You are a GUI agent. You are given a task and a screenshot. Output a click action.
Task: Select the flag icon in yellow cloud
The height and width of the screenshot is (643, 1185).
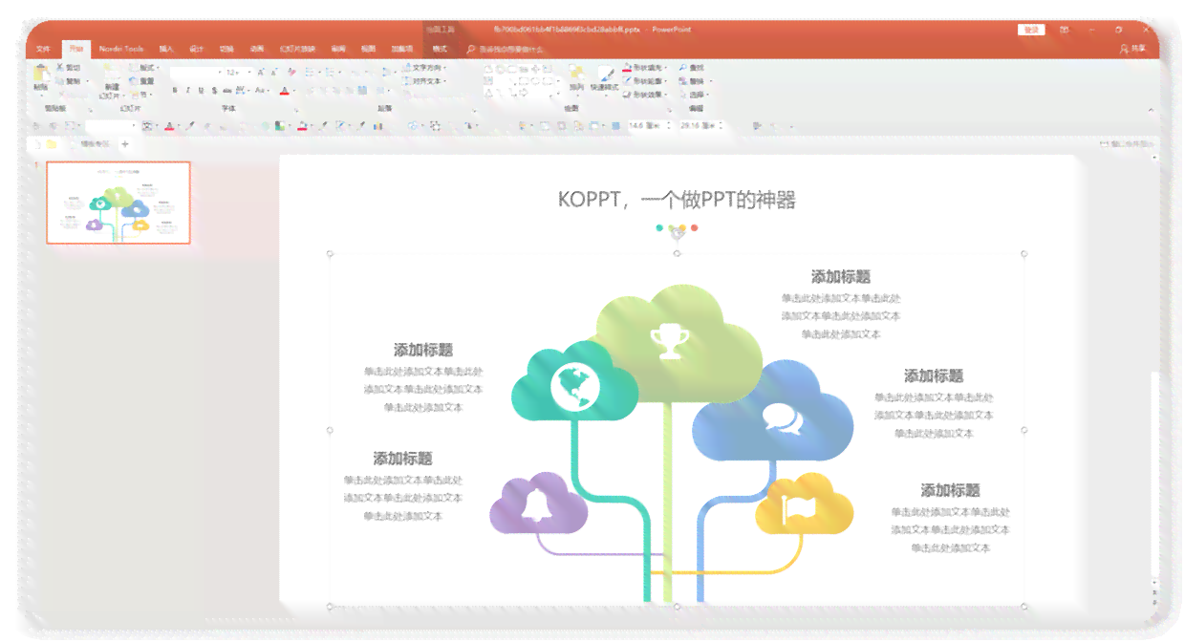pos(800,510)
